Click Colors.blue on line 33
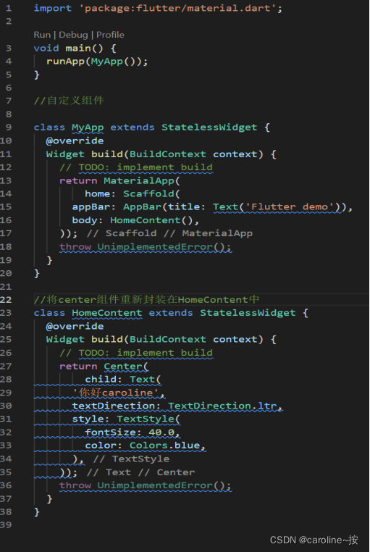This screenshot has width=370, height=552. (x=164, y=446)
